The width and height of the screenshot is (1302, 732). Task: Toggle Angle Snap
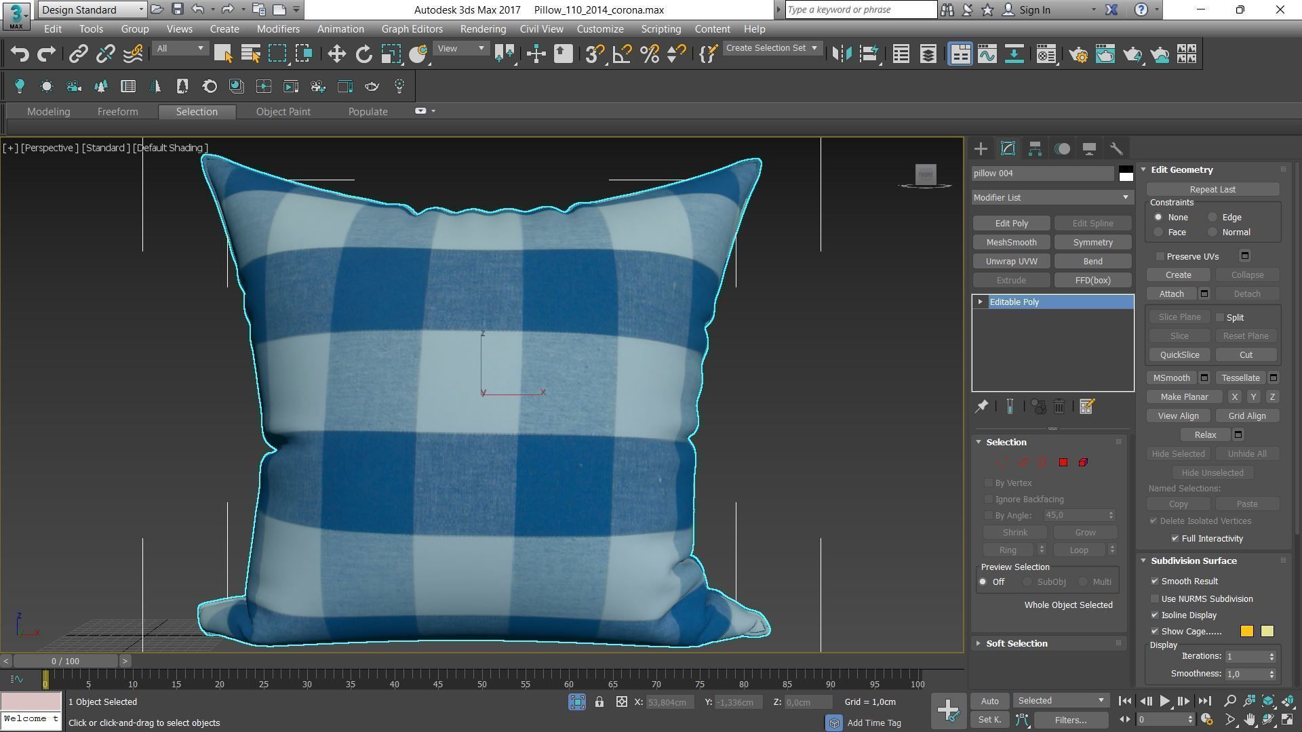622,54
